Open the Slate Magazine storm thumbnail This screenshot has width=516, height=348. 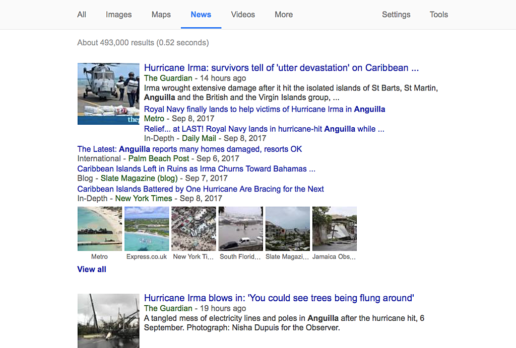pos(288,229)
